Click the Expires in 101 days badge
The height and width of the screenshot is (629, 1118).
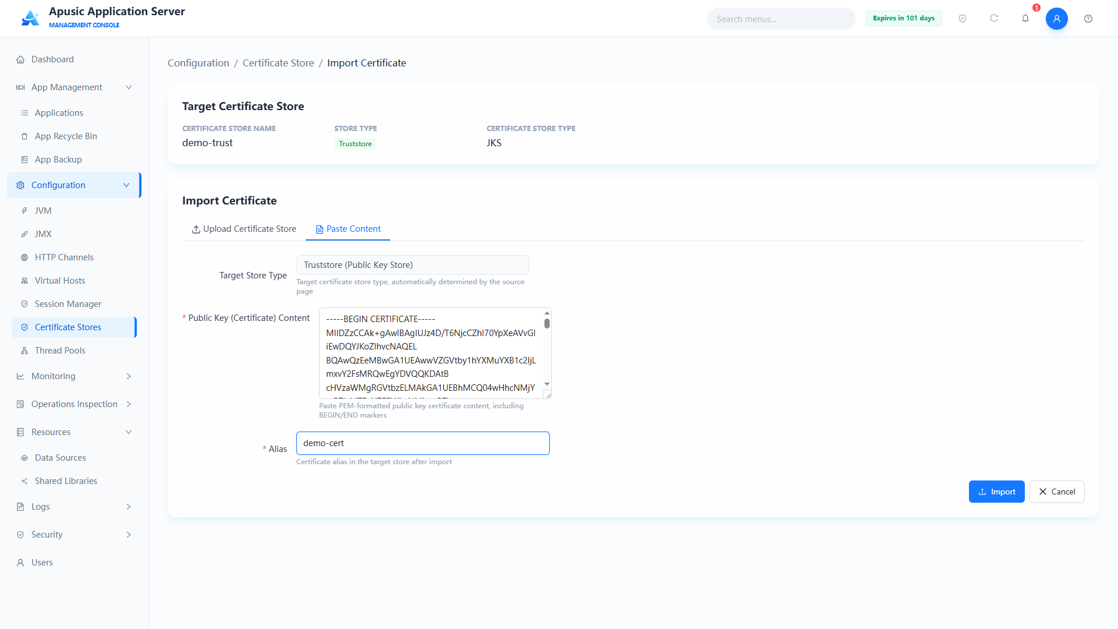click(904, 18)
